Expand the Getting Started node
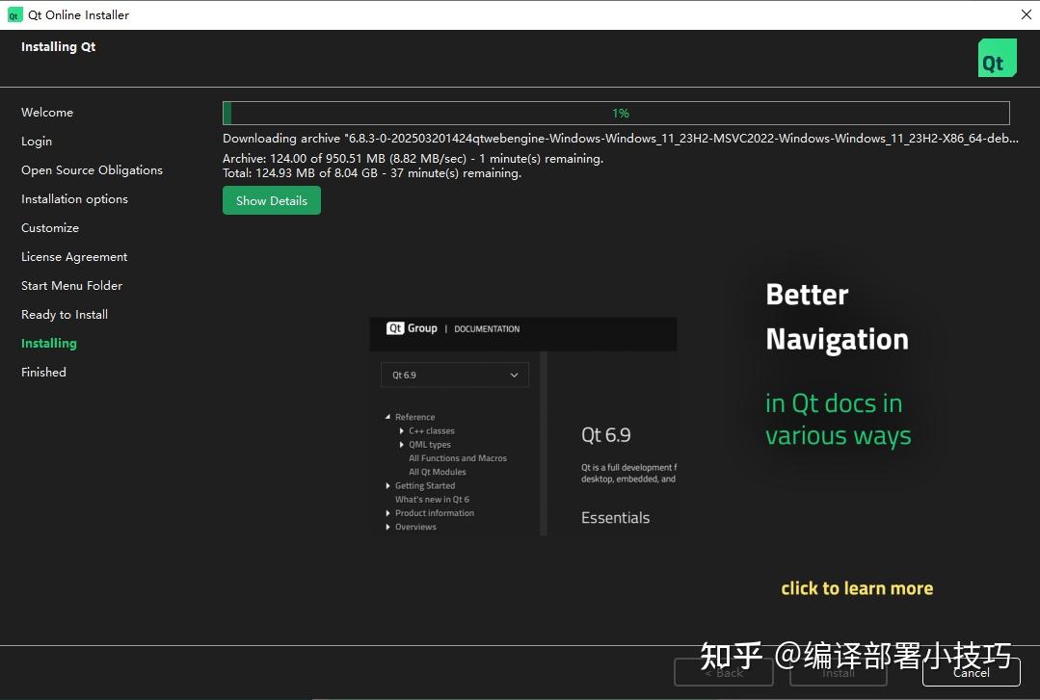Image resolution: width=1040 pixels, height=700 pixels. [x=388, y=486]
